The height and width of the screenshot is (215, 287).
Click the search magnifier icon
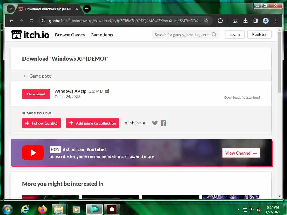pyautogui.click(x=214, y=34)
